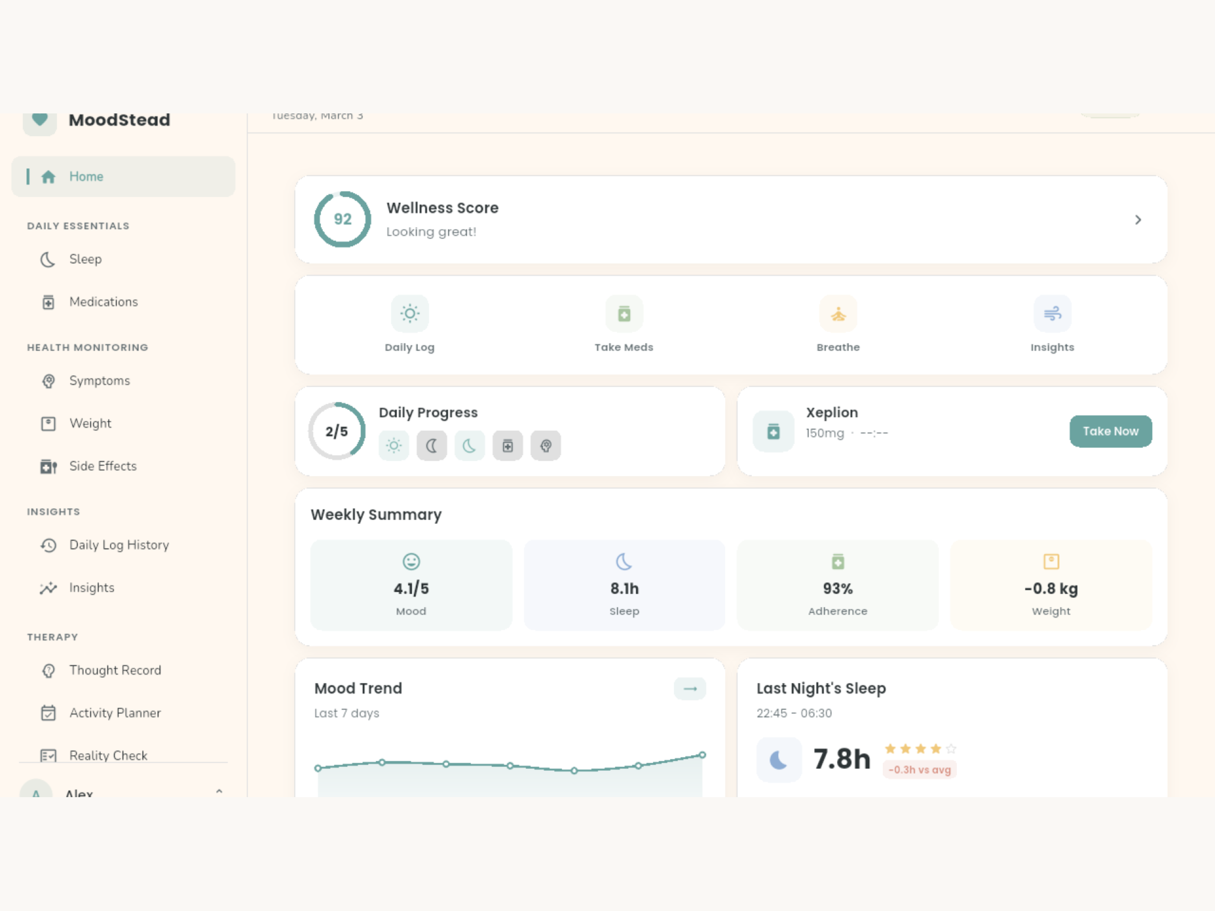This screenshot has height=911, width=1215.
Task: Open the Daily Log quick action icon
Action: [x=410, y=314]
